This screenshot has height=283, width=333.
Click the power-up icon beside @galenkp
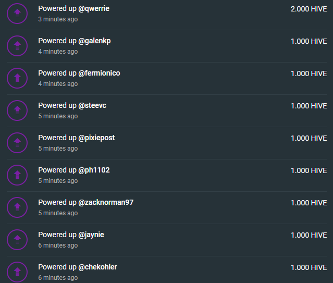pos(17,46)
